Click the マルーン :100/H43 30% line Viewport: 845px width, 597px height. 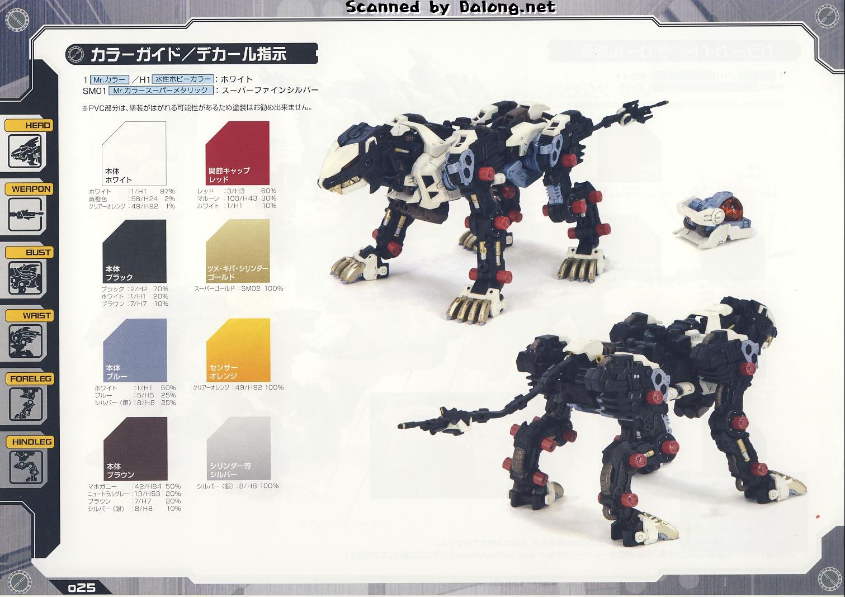point(237,198)
